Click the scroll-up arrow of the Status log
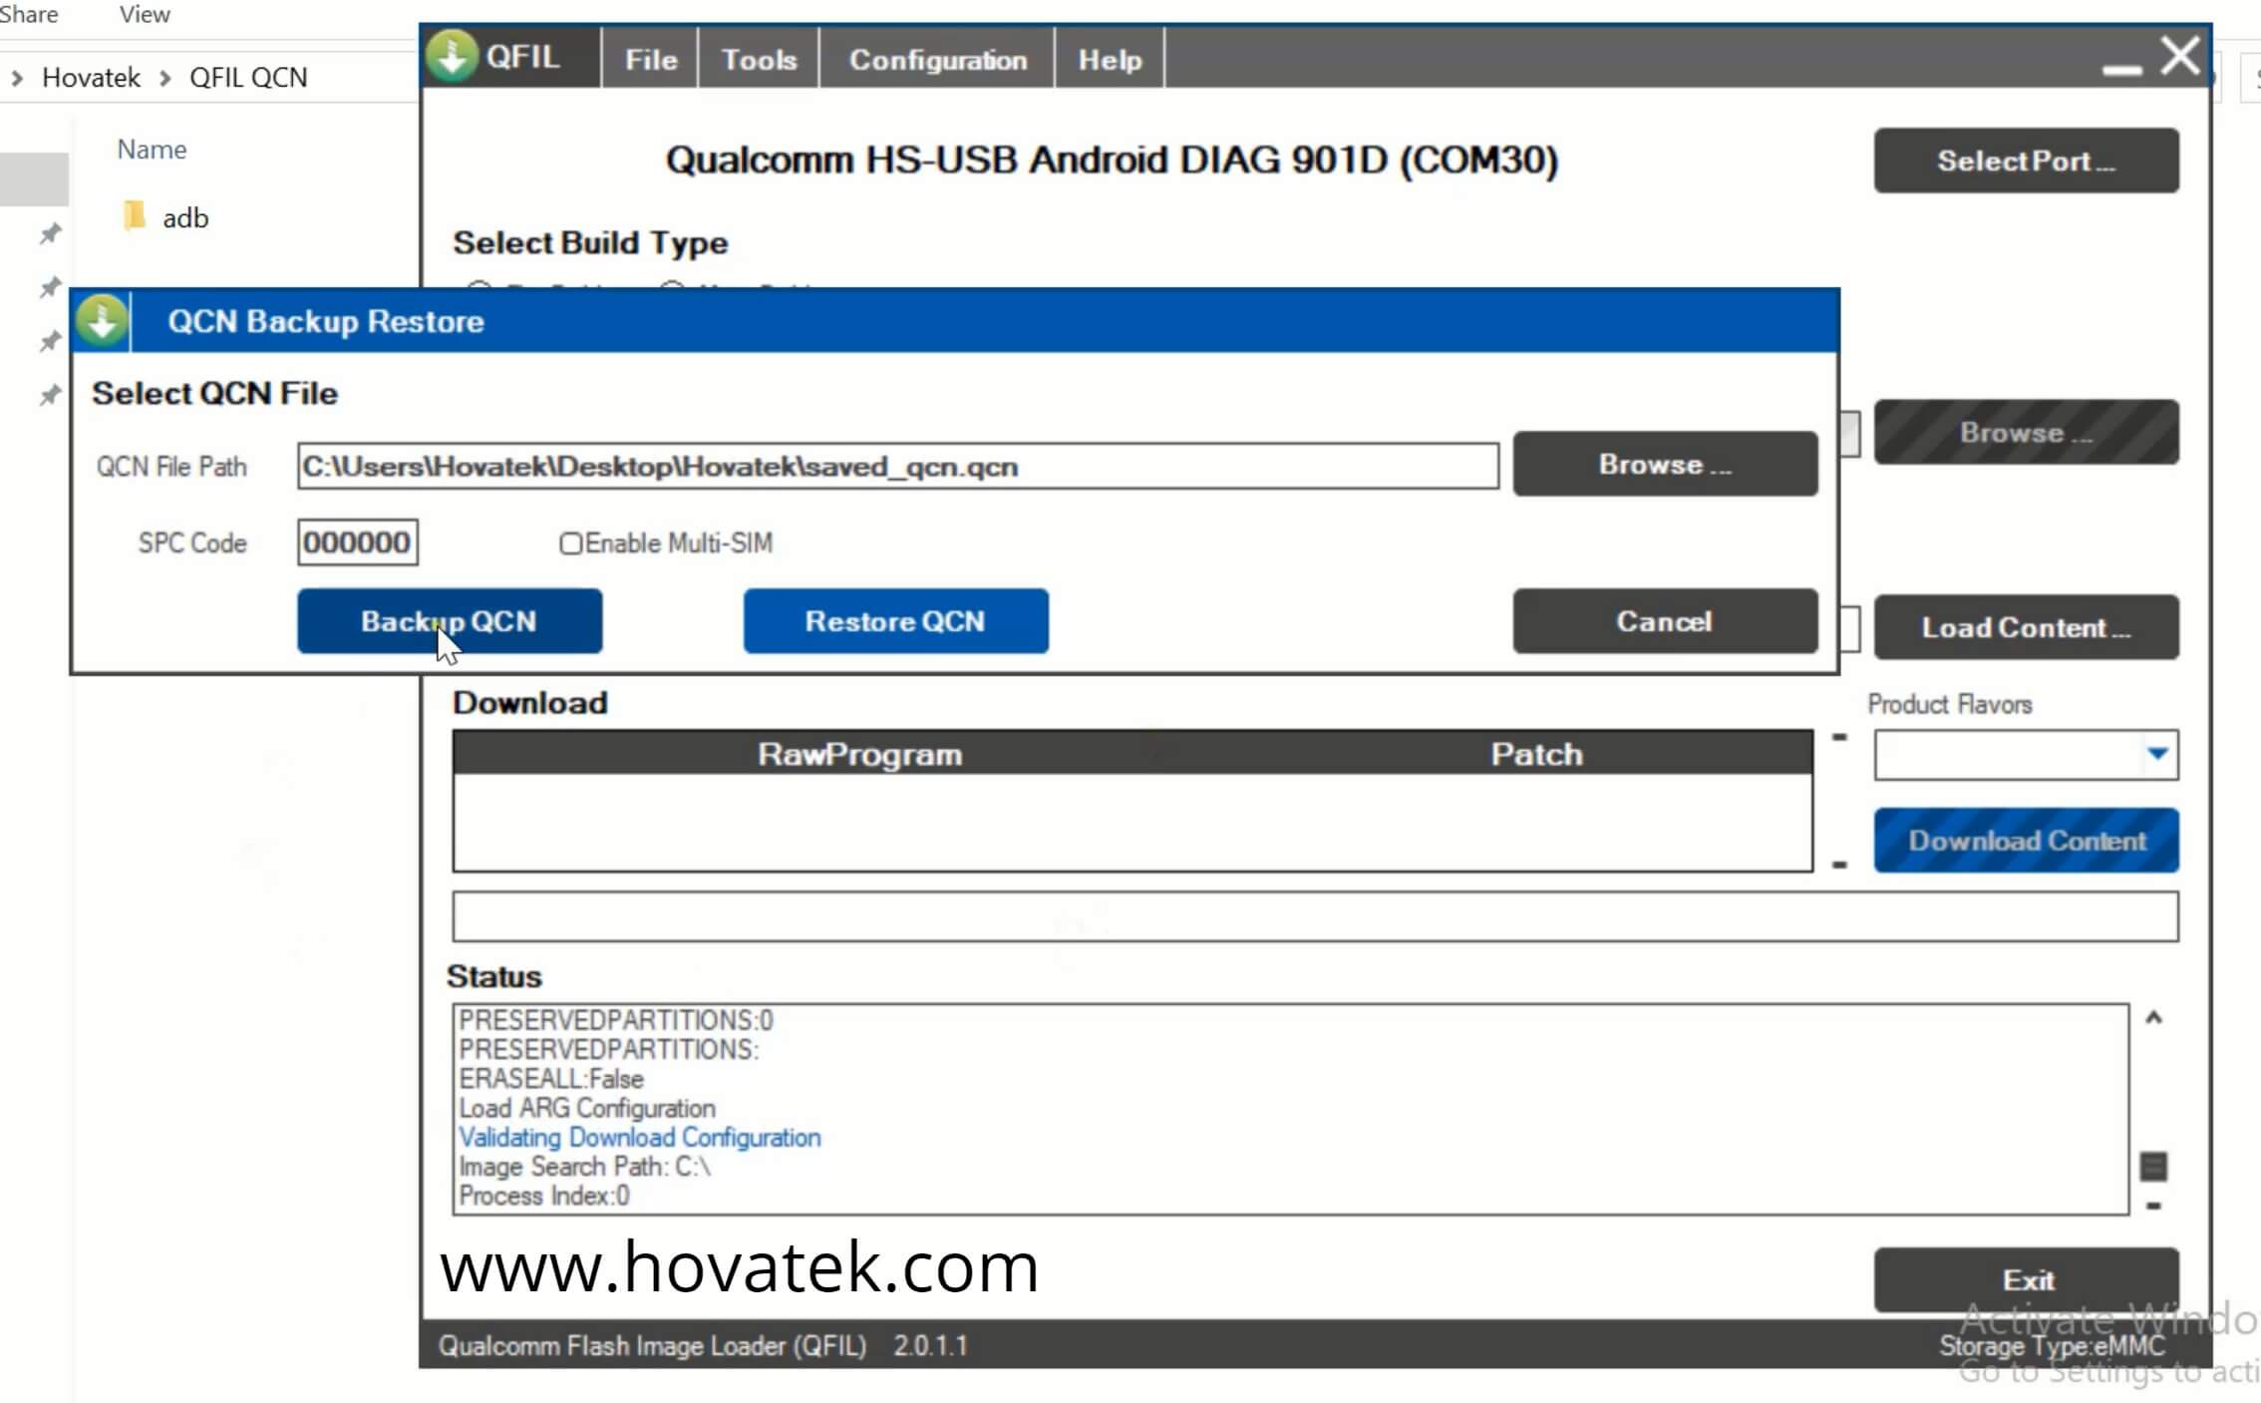Image resolution: width=2261 pixels, height=1403 pixels. point(2152,1016)
